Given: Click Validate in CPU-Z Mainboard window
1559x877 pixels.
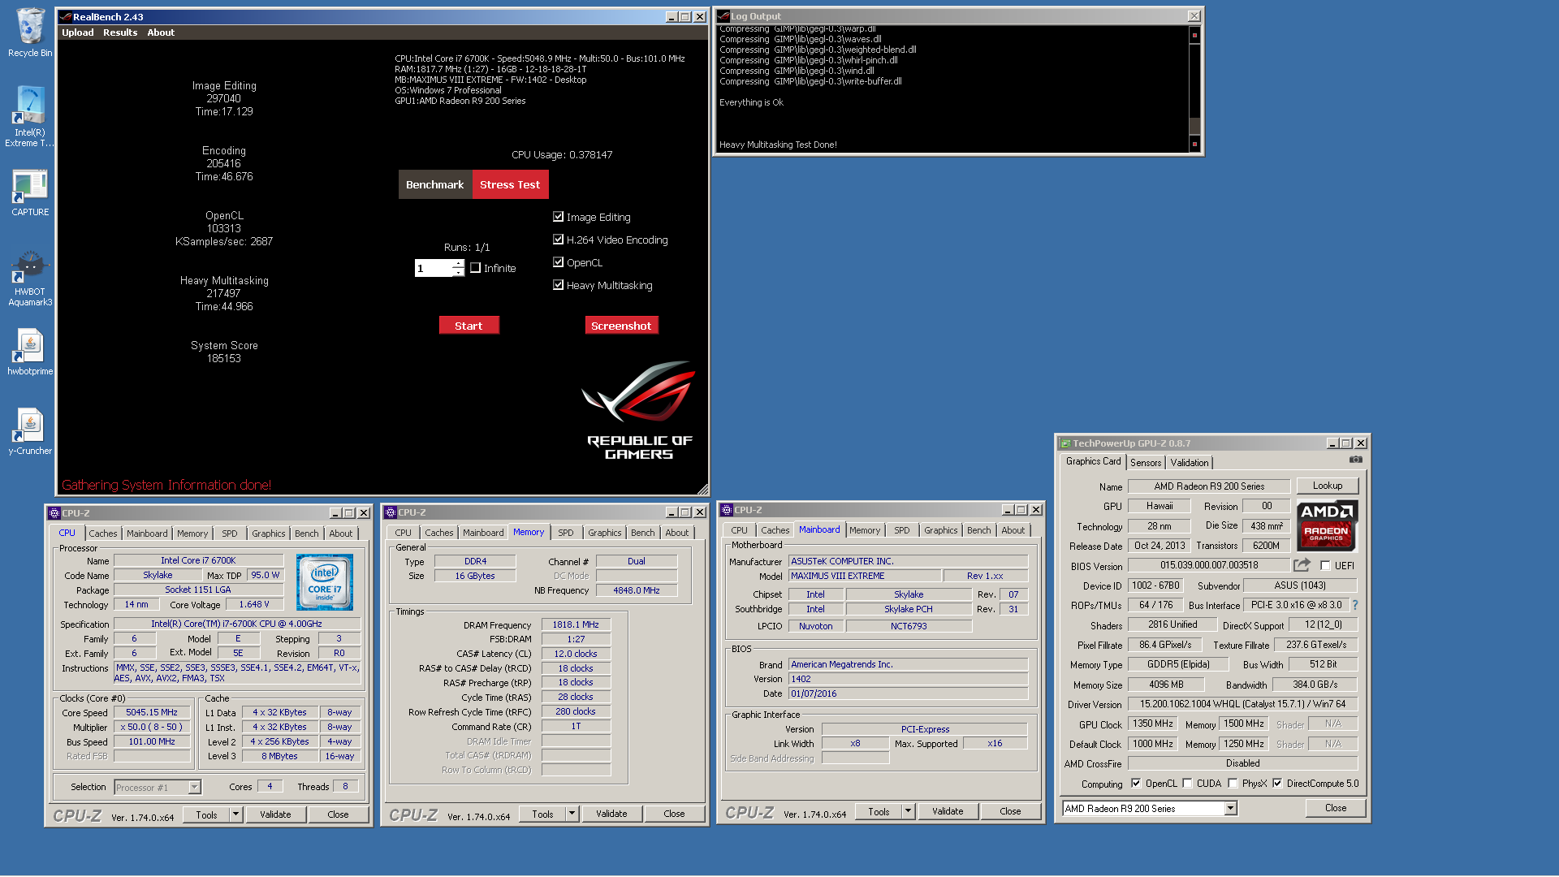Looking at the screenshot, I should (948, 811).
